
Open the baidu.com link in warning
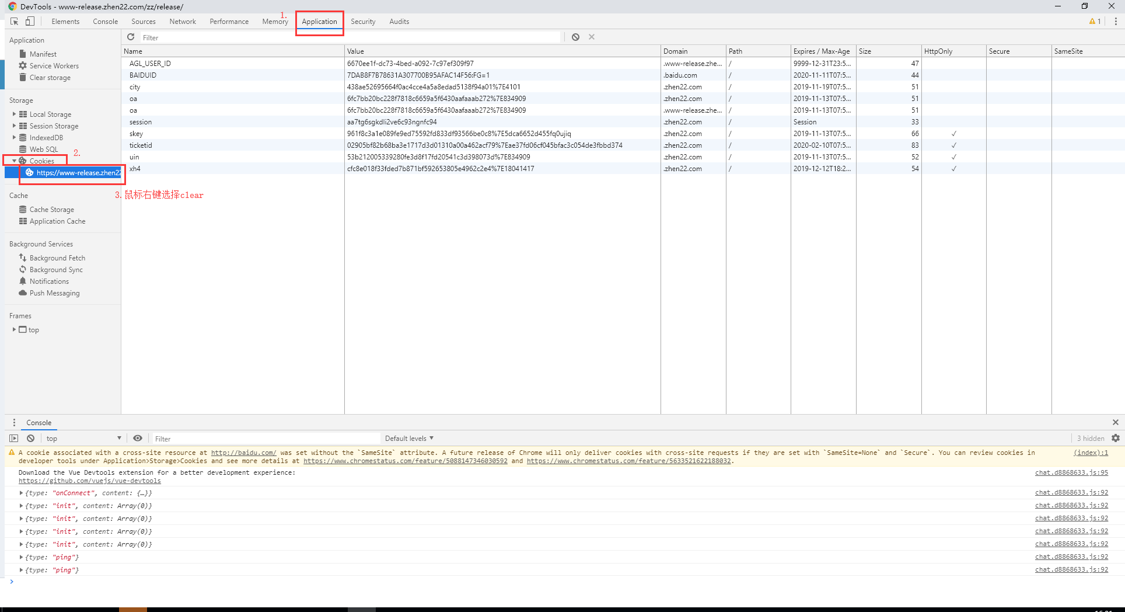[x=243, y=453]
